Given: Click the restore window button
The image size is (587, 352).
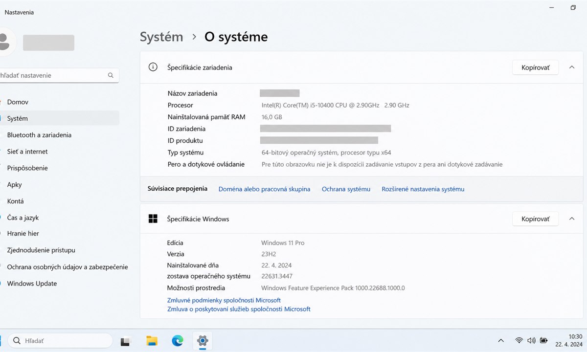Looking at the screenshot, I should [x=573, y=8].
